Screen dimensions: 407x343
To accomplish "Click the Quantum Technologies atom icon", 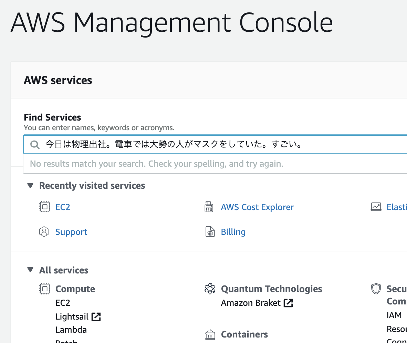I will click(210, 289).
